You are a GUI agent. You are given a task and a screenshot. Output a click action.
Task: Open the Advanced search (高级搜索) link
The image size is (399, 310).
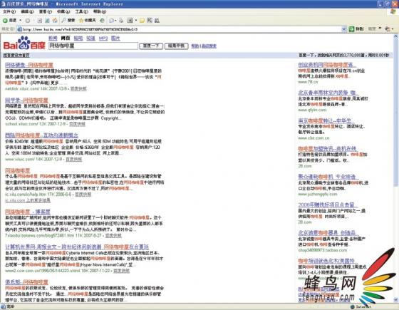(209, 46)
